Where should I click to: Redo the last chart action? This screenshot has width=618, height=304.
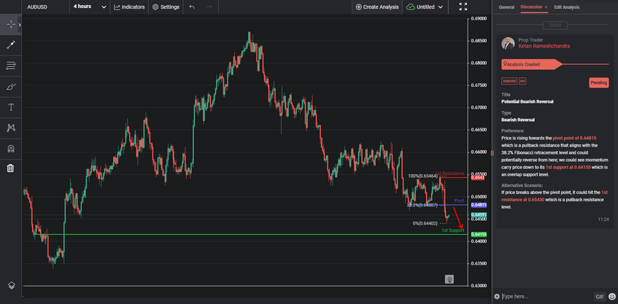(x=209, y=7)
